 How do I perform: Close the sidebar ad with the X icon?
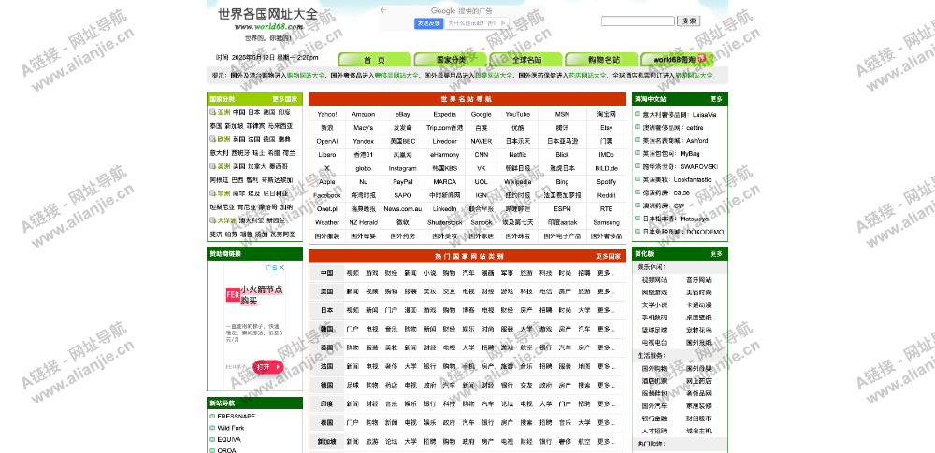coord(282,268)
